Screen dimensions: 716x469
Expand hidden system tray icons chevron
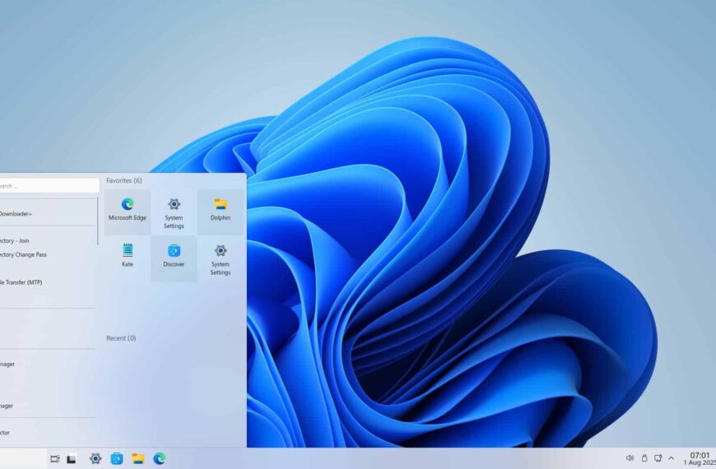pyautogui.click(x=672, y=458)
